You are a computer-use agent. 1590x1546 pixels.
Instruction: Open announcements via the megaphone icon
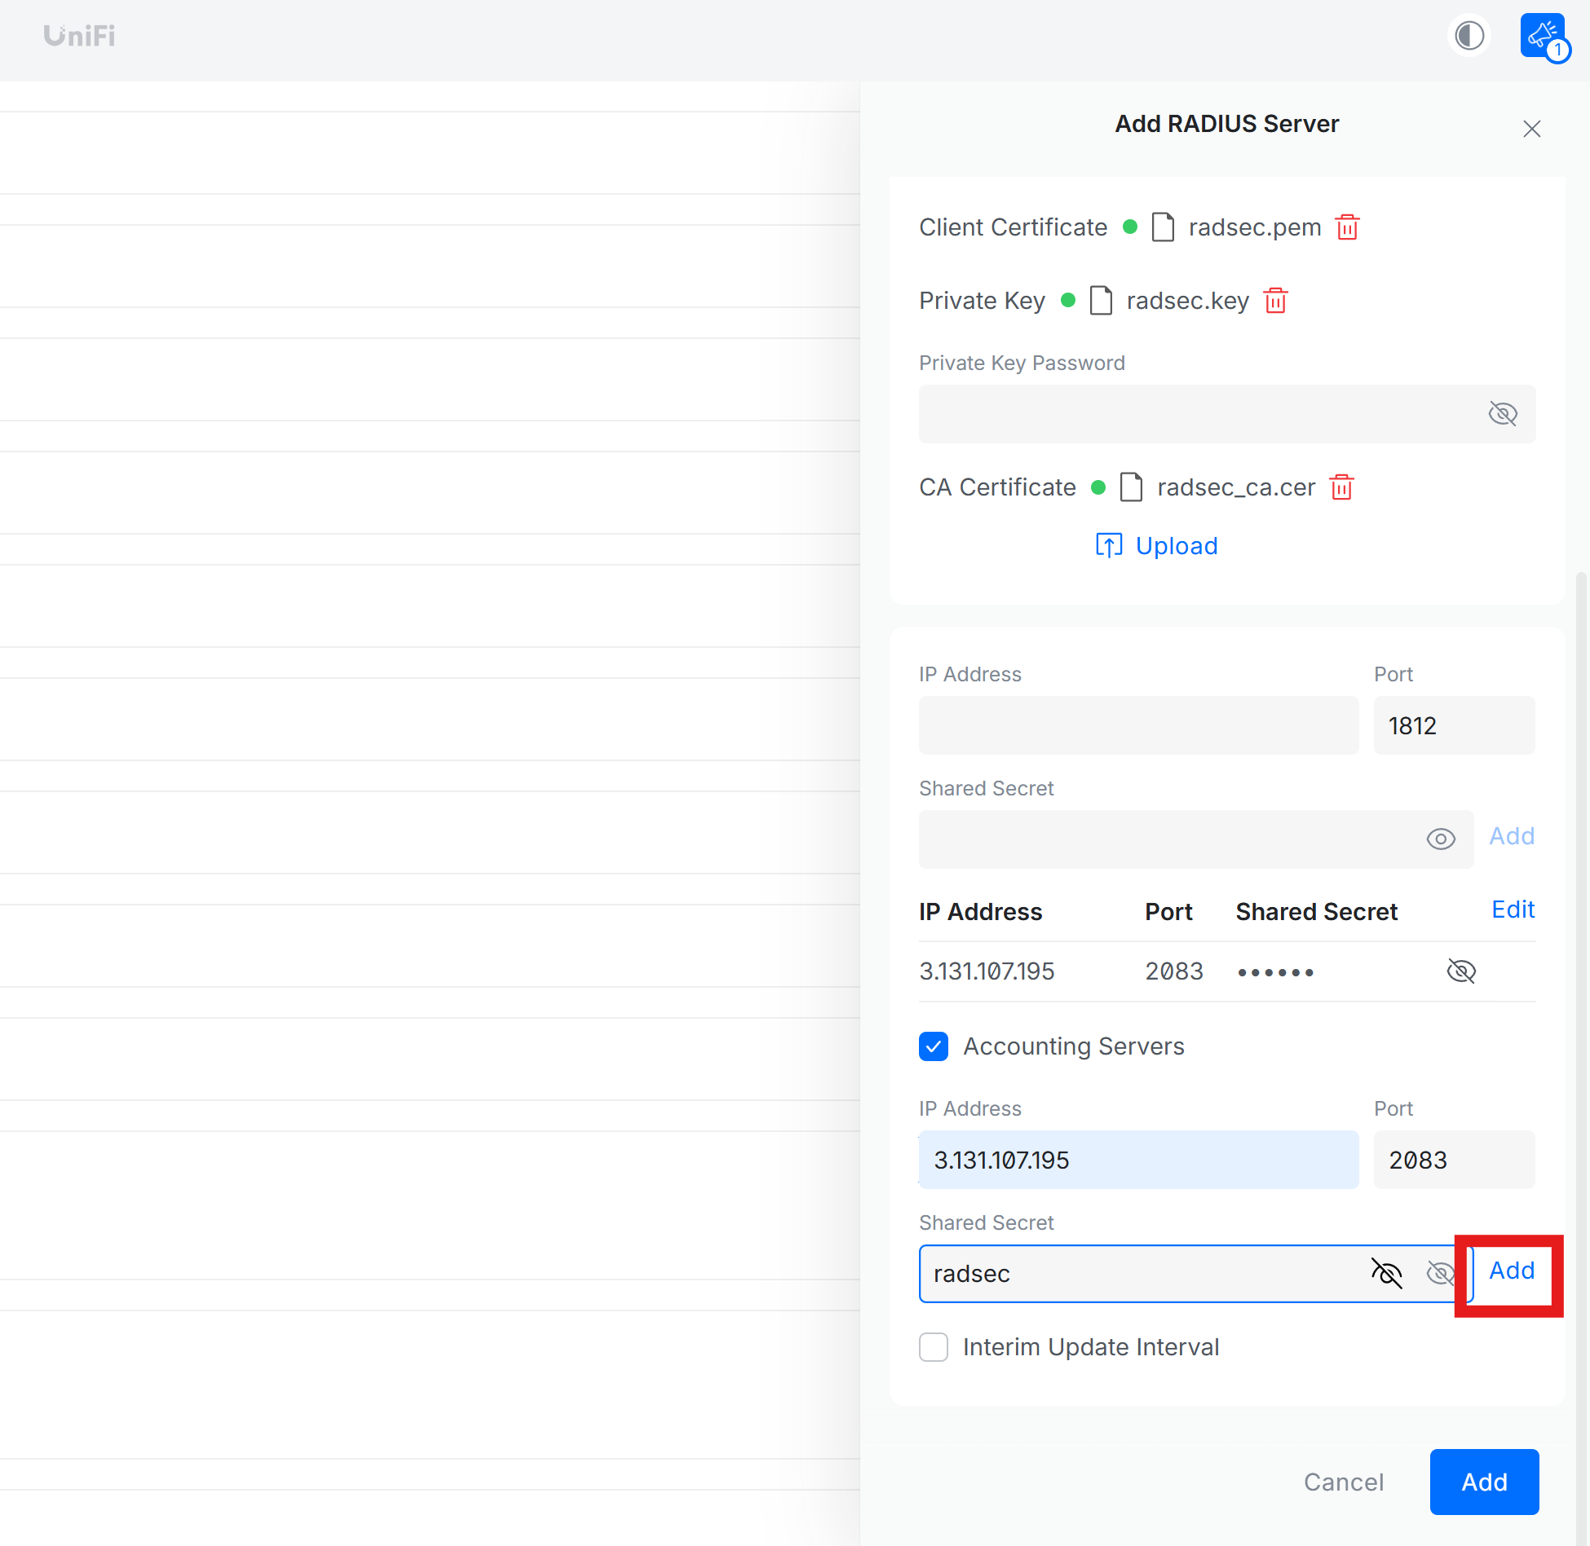[1543, 33]
